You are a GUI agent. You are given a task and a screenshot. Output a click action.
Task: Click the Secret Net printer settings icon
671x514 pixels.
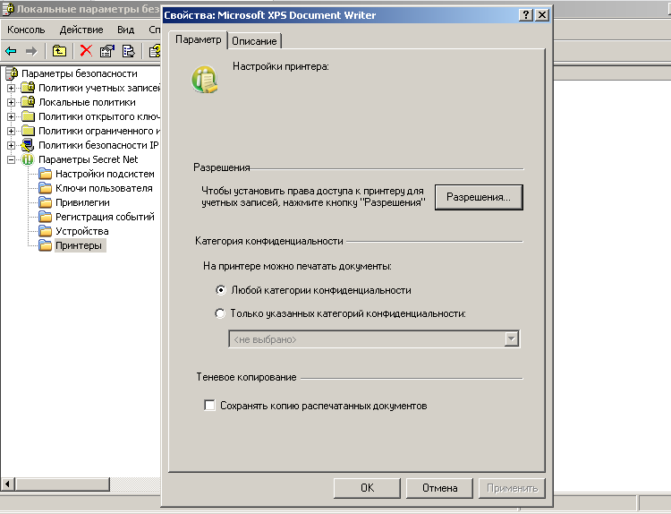click(205, 79)
